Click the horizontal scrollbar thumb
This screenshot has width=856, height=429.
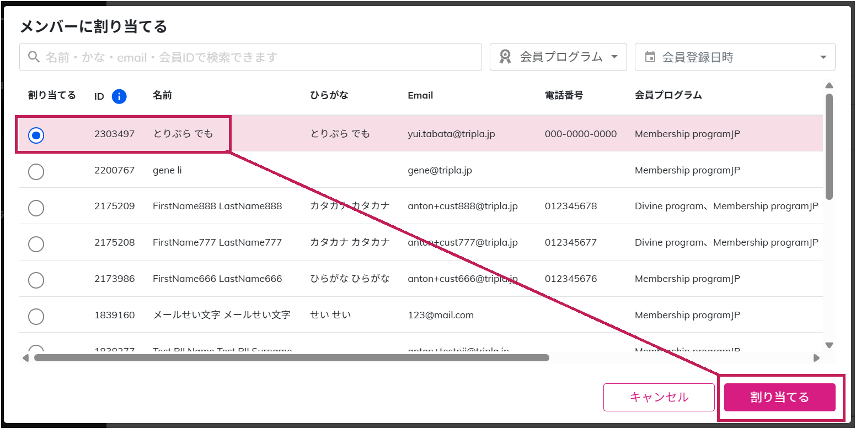[291, 358]
